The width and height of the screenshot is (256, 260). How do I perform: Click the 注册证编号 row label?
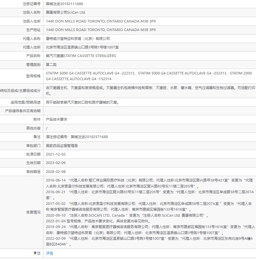tap(31, 4)
